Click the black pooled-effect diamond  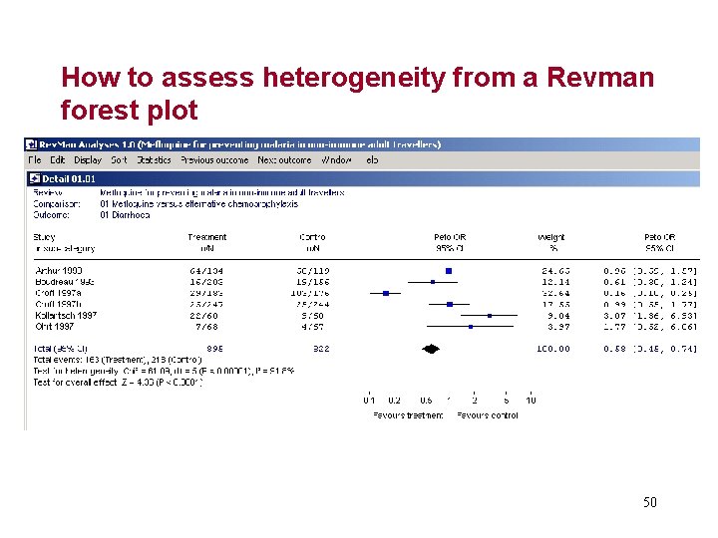(x=431, y=349)
